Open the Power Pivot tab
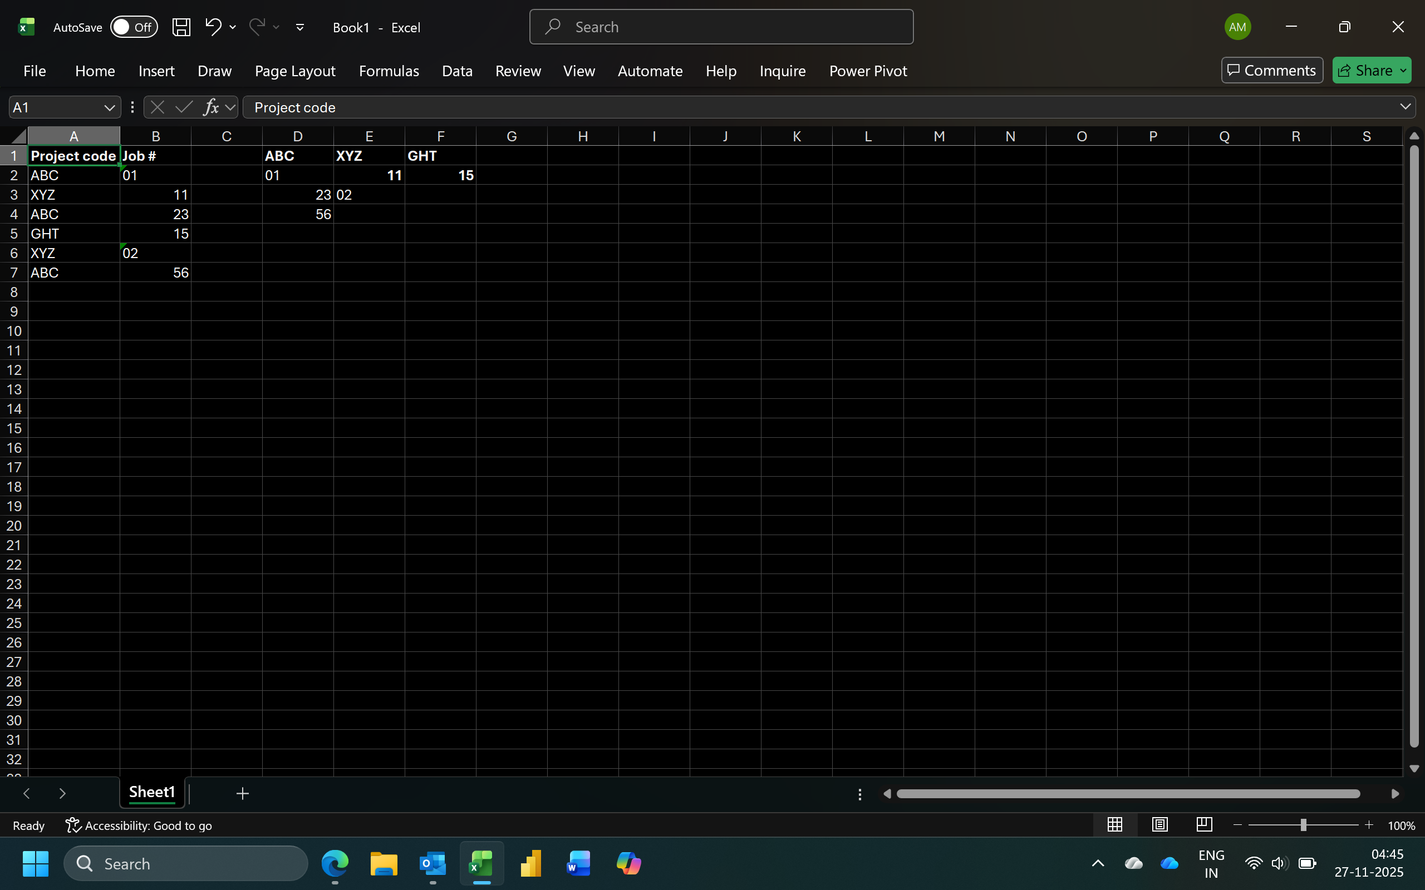 [868, 71]
